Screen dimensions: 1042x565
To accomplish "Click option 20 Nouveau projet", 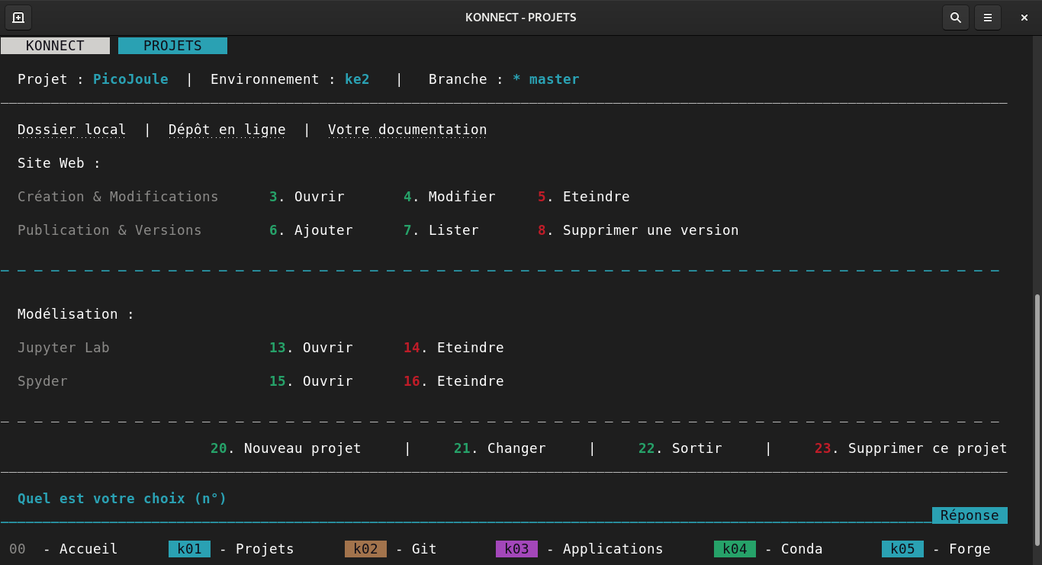I will click(x=286, y=448).
